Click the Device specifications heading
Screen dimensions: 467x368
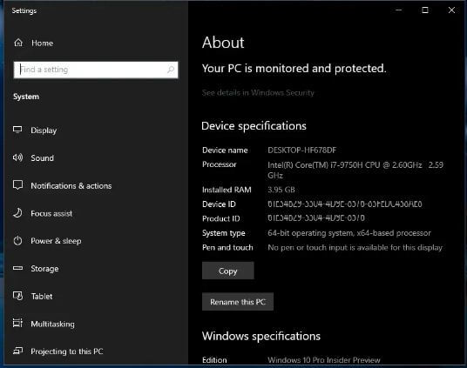pyautogui.click(x=254, y=126)
